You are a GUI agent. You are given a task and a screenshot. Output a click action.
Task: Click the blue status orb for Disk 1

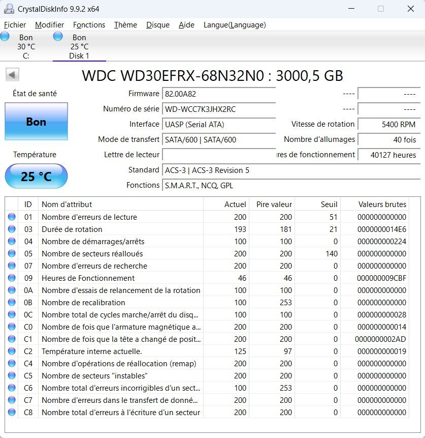click(58, 36)
